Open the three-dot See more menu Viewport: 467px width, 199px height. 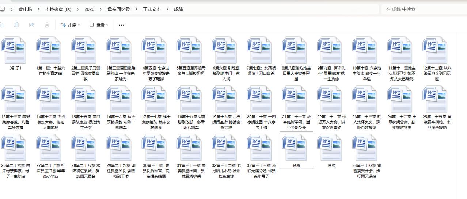coord(122,25)
